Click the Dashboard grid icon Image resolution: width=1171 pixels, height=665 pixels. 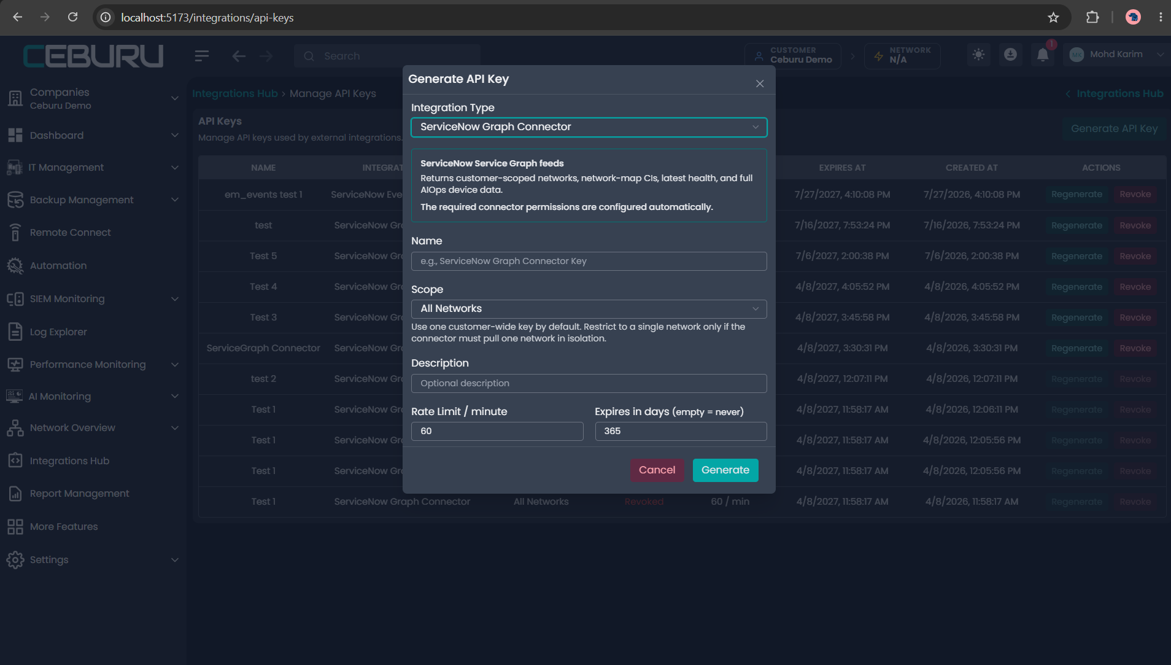click(x=15, y=135)
